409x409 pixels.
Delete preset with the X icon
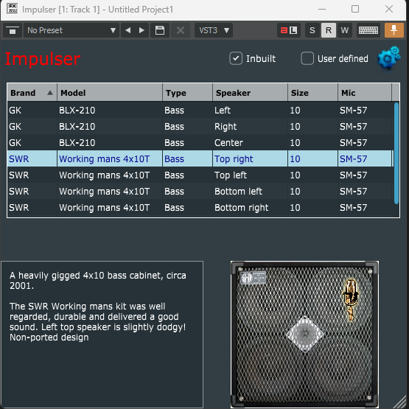(x=181, y=30)
